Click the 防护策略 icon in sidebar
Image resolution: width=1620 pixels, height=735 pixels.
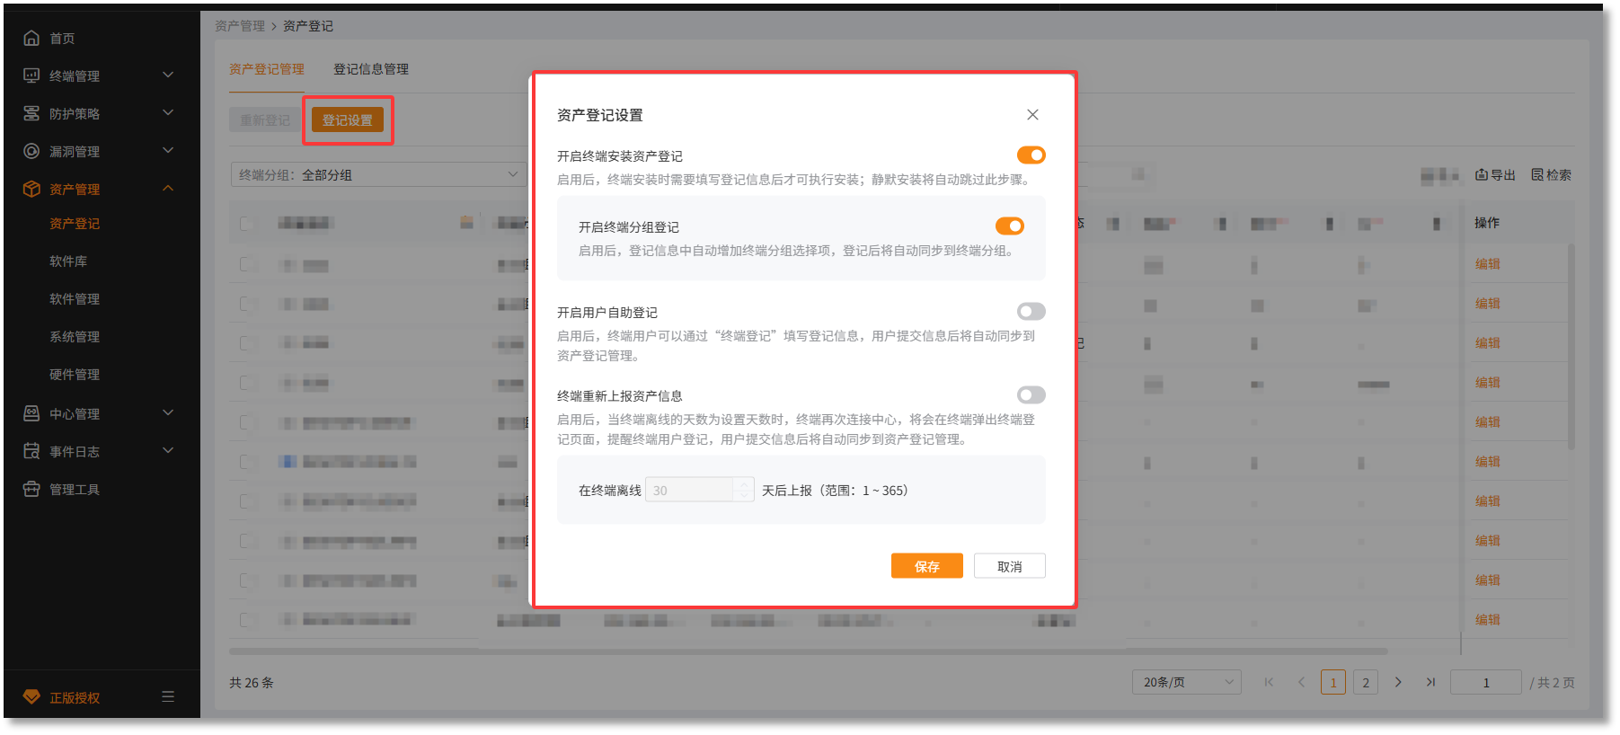pos(31,113)
